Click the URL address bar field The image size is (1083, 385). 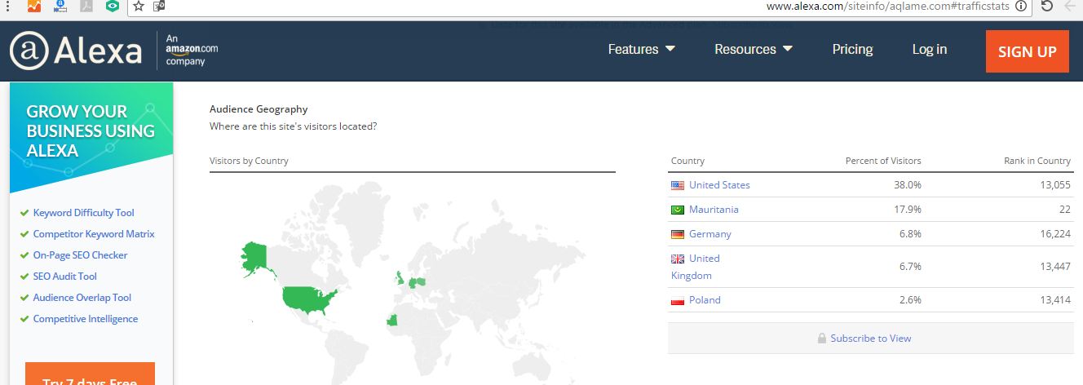[591, 7]
